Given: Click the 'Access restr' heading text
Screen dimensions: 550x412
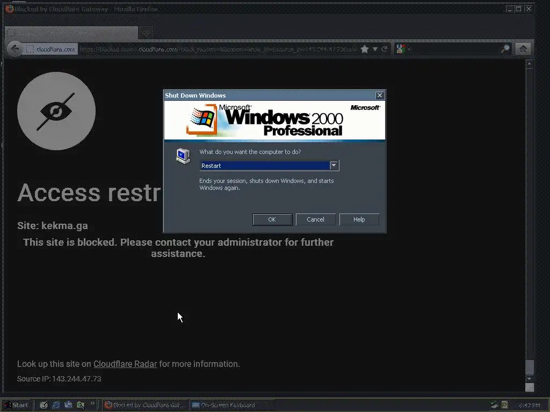Looking at the screenshot, I should point(89,193).
